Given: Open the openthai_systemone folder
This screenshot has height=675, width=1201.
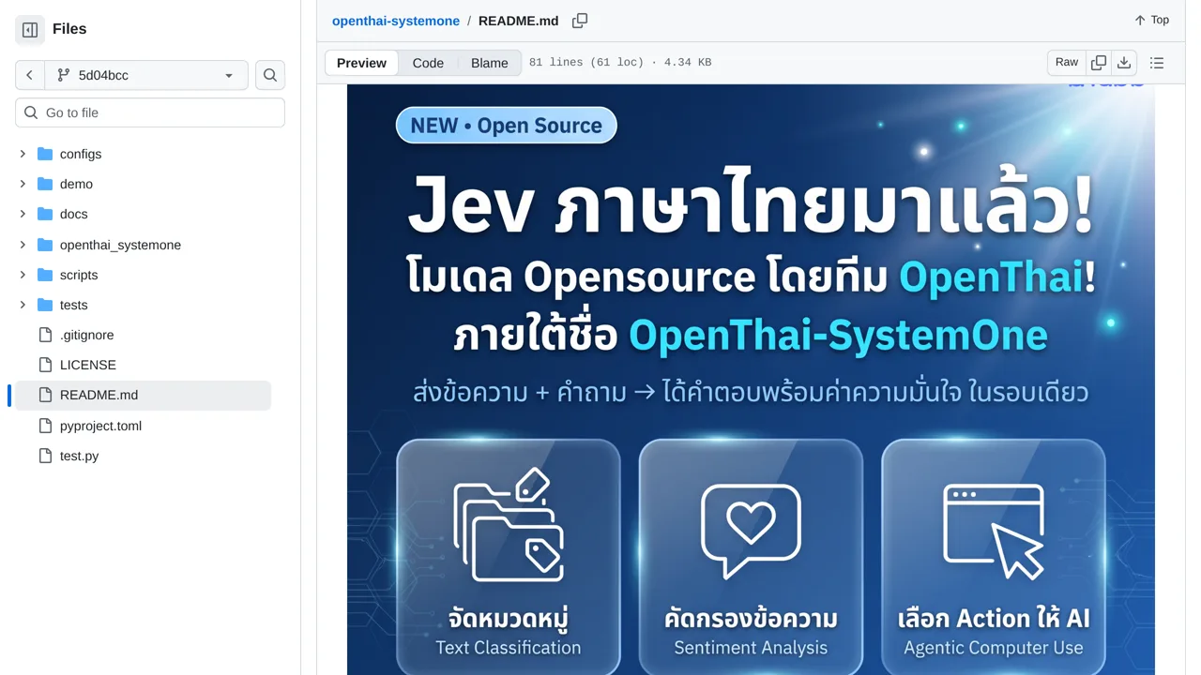Looking at the screenshot, I should [120, 245].
